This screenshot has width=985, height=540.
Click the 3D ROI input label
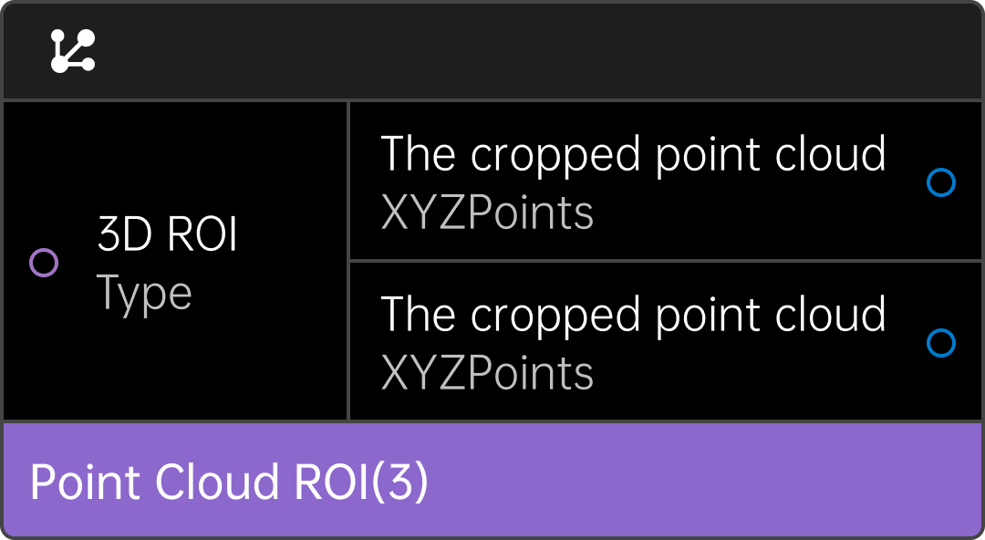pyautogui.click(x=167, y=235)
